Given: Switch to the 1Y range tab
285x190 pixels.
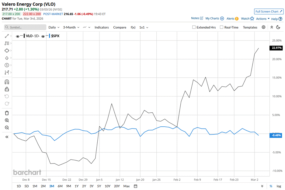Looking at the screenshot, I should pos(77,186).
